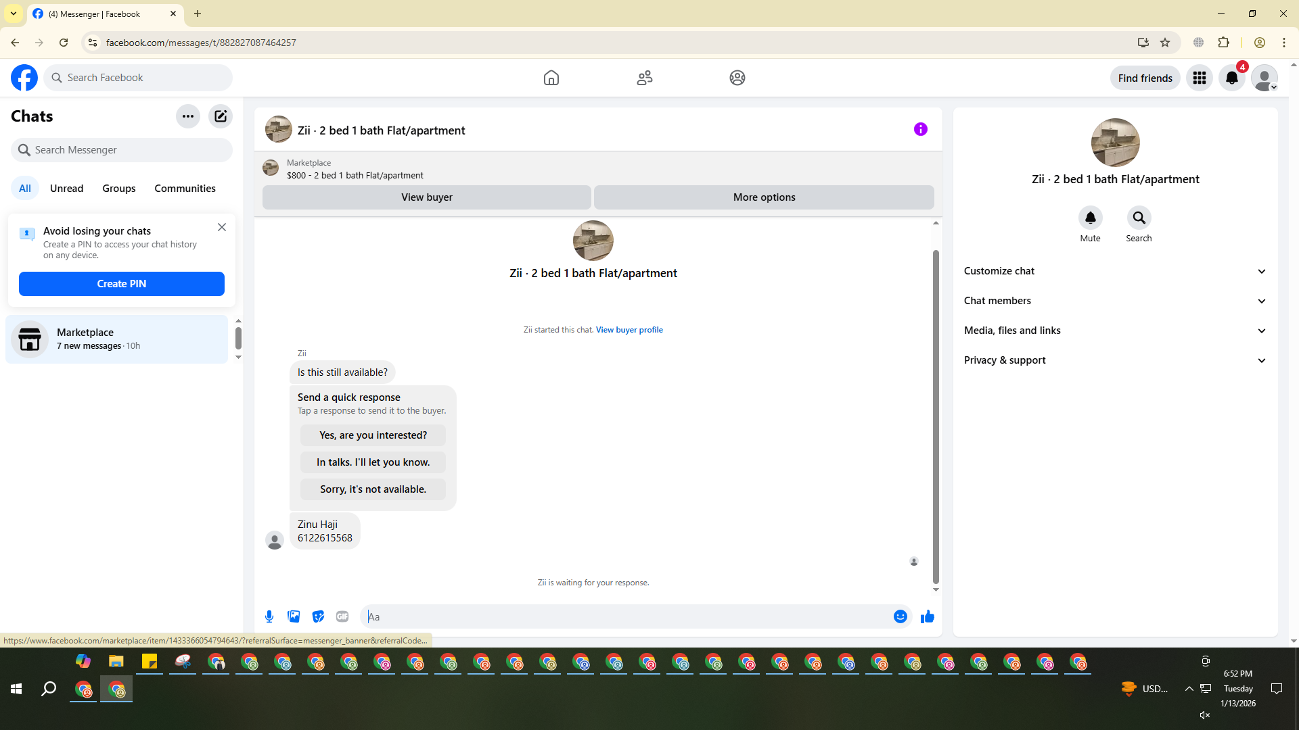
Task: Mute this conversation
Action: [x=1090, y=218]
